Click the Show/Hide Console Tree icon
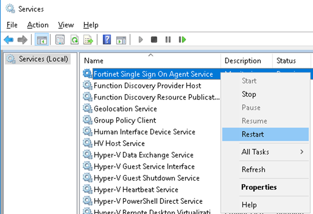313x214 pixels. pyautogui.click(x=42, y=40)
